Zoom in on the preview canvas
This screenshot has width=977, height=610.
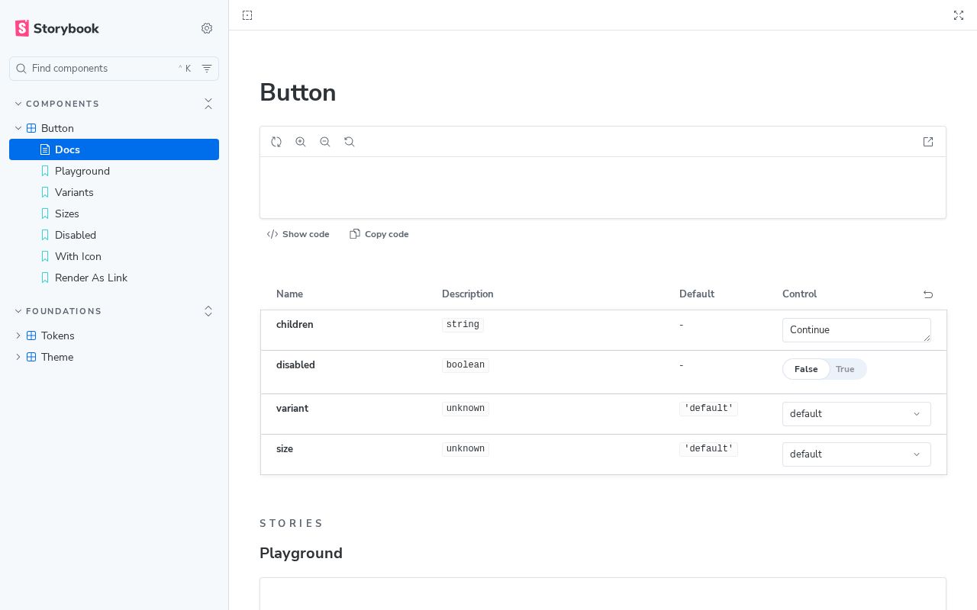(301, 142)
